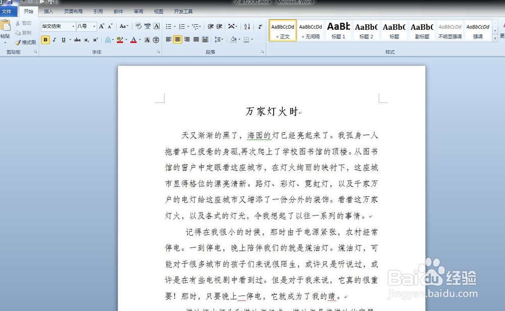The height and width of the screenshot is (311, 505).
Task: Click the Multilevel List icon
Action: pyautogui.click(x=195, y=26)
